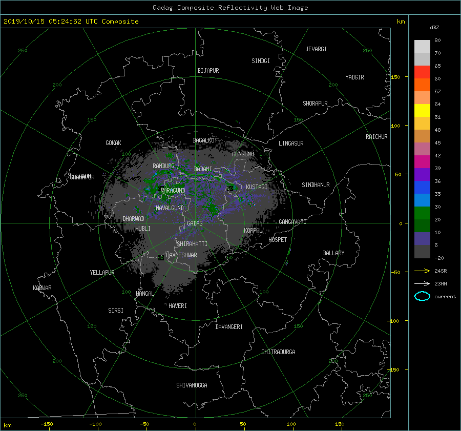Click the GADAG radar center label
The width and height of the screenshot is (461, 431).
[195, 223]
